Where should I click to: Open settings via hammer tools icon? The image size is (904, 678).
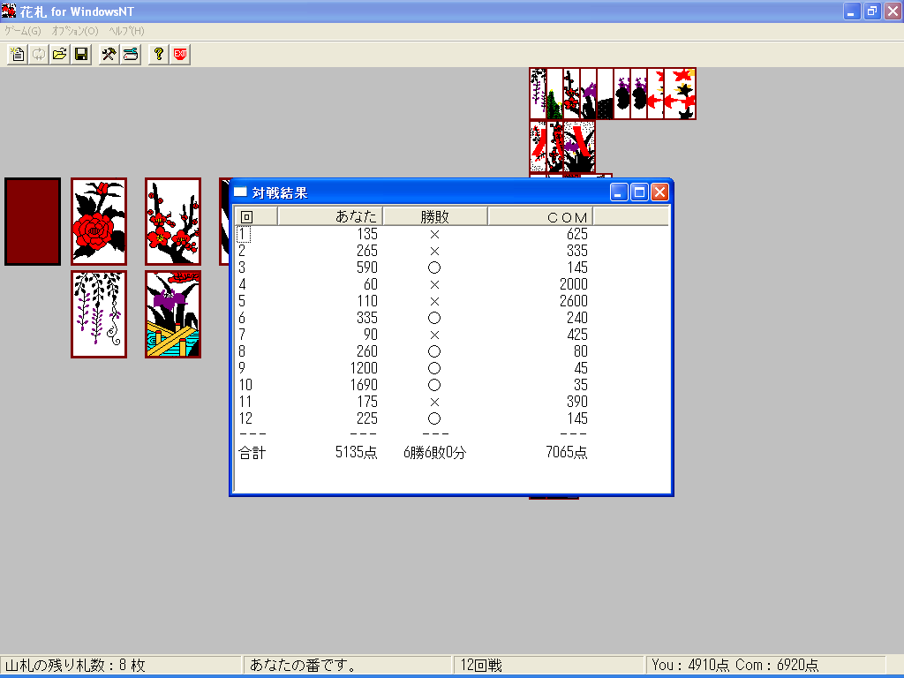pyautogui.click(x=109, y=54)
